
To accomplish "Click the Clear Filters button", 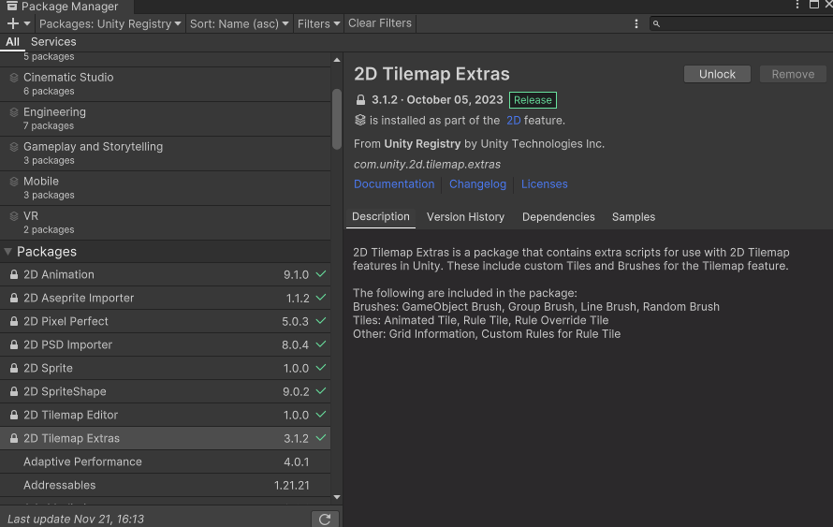I will click(380, 23).
